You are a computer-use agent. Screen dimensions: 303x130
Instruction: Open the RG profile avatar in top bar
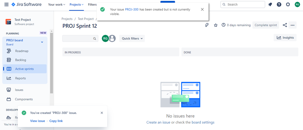coord(297,5)
